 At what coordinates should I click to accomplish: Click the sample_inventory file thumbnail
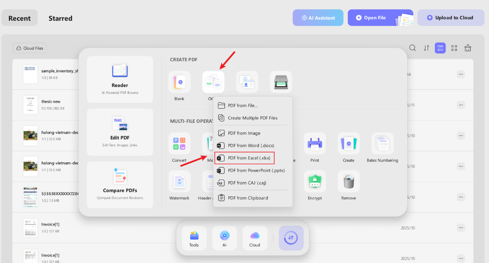pyautogui.click(x=30, y=74)
